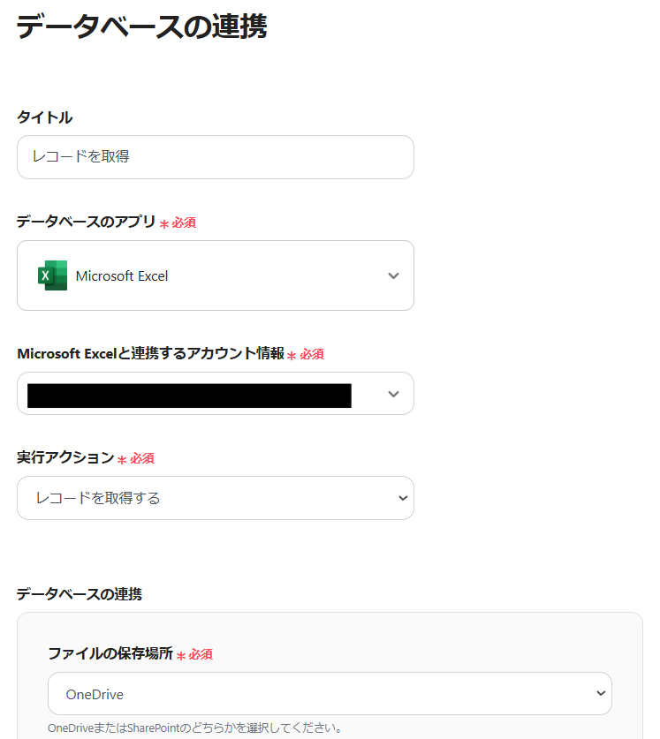
Task: Click the OneDriveまたはSharePoint helper text
Action: click(195, 729)
